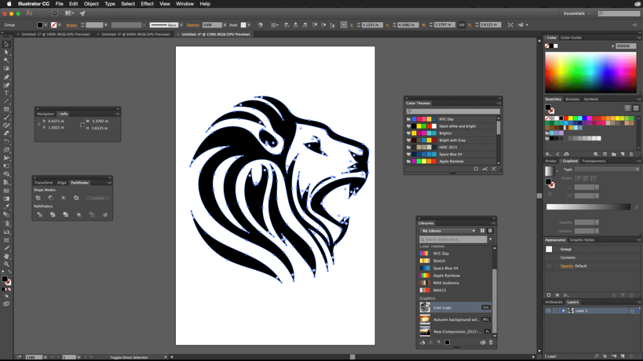The width and height of the screenshot is (643, 361).
Task: Switch to the Navigator tab
Action: coord(45,114)
